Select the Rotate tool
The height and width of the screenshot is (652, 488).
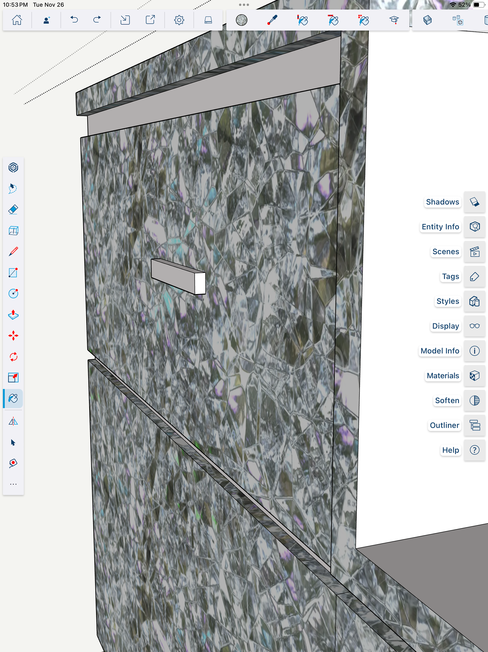coord(13,357)
